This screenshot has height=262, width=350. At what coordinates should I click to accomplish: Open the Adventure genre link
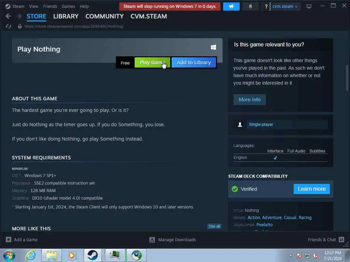click(x=272, y=217)
